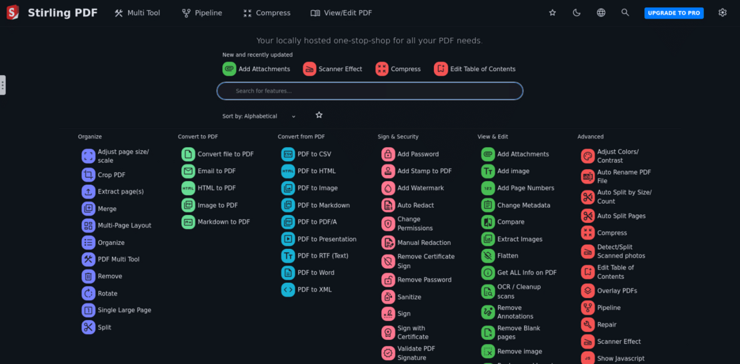Select the Compare tool icon
740x364 pixels.
(488, 222)
